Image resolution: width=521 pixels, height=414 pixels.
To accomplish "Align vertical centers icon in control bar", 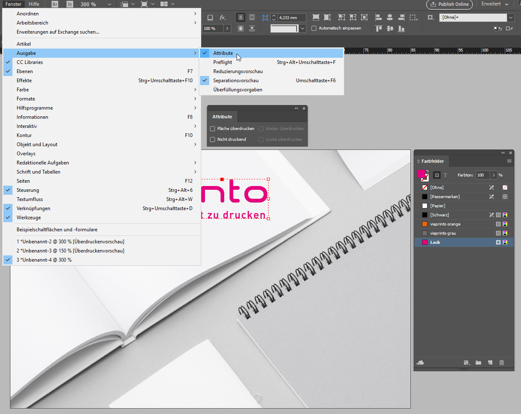I will [390, 29].
